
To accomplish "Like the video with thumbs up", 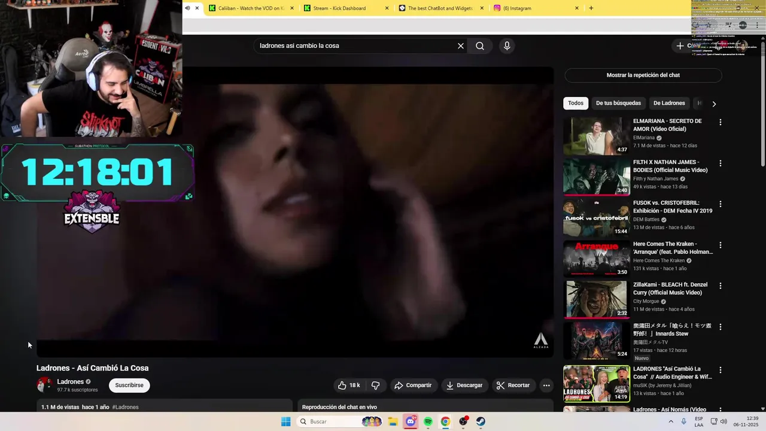I will pos(349,386).
